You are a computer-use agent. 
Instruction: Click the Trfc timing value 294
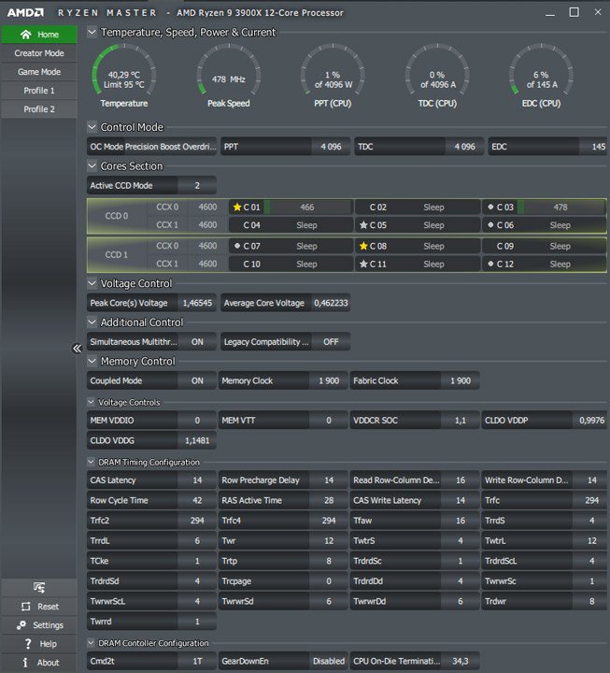(x=591, y=500)
